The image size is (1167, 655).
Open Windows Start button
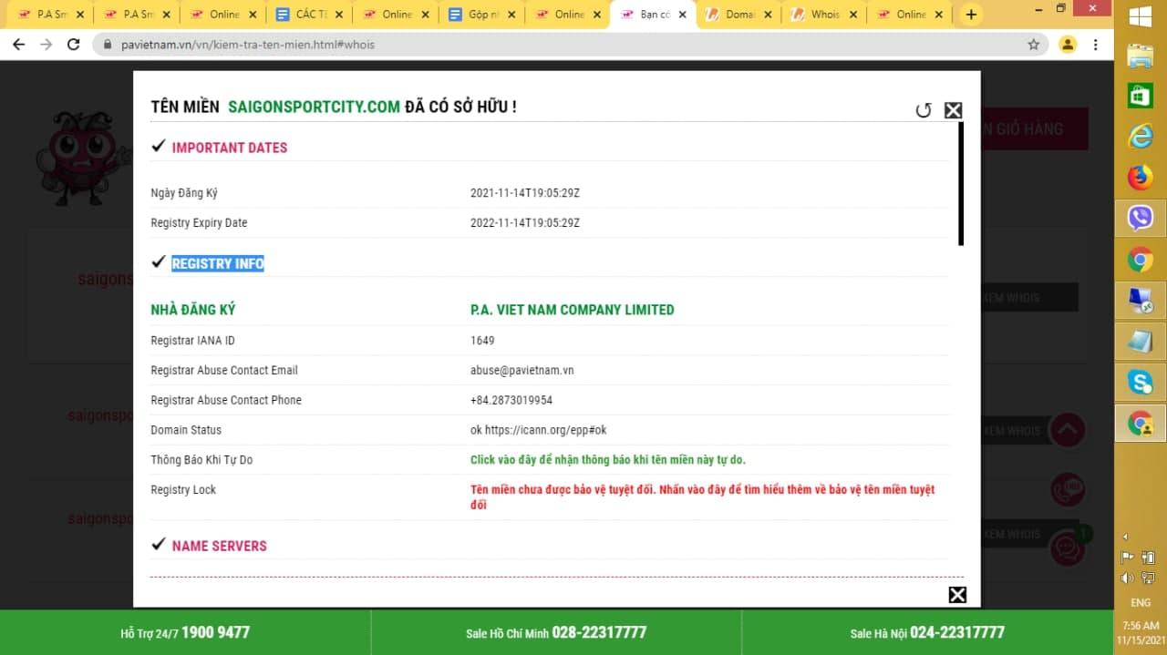pos(1141,16)
